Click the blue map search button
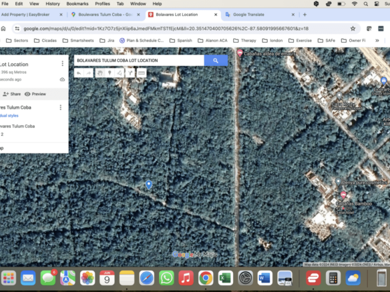 pyautogui.click(x=216, y=61)
